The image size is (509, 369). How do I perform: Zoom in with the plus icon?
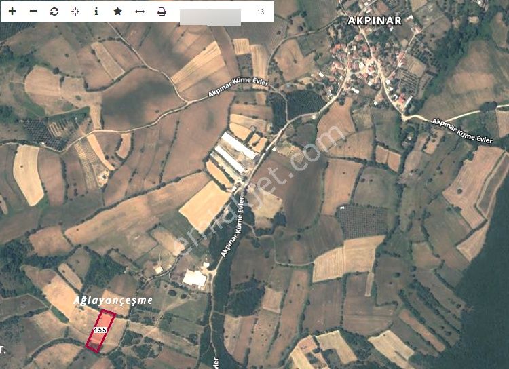click(x=12, y=12)
